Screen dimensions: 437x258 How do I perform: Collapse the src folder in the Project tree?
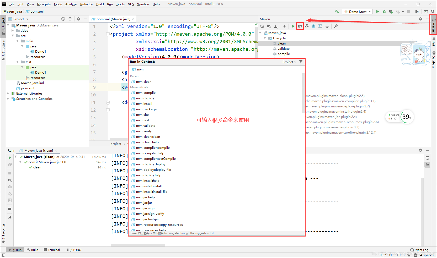[13, 36]
